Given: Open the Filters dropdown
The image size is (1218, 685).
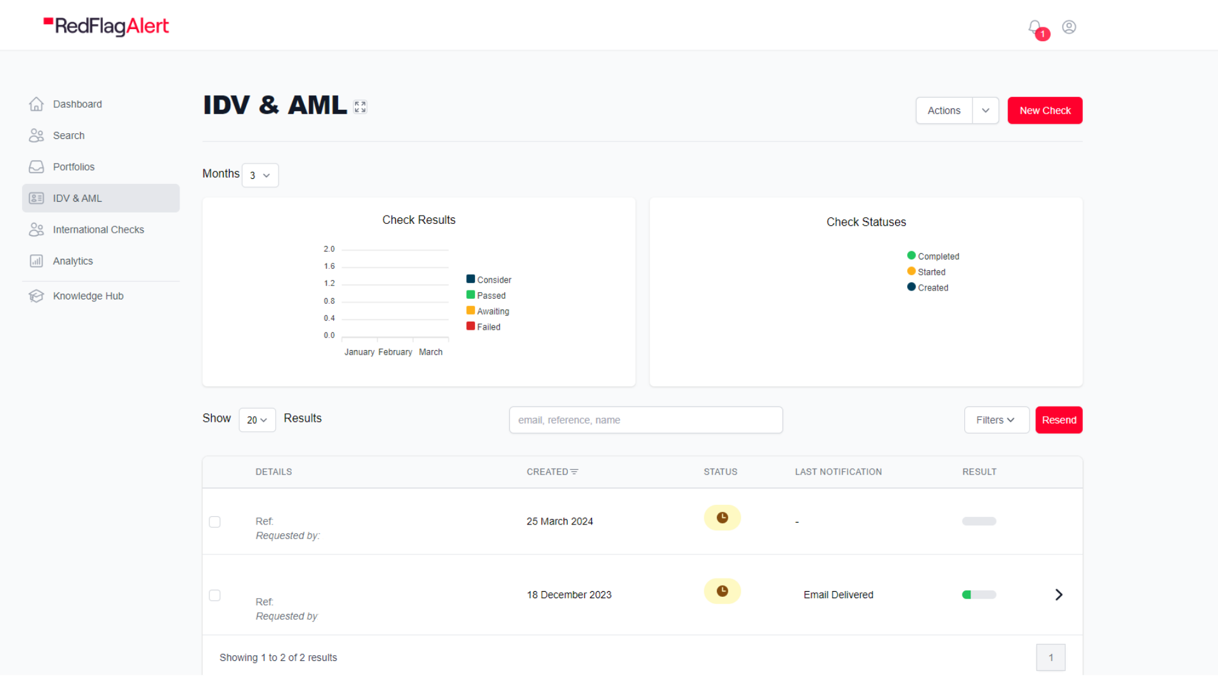Looking at the screenshot, I should pos(996,420).
